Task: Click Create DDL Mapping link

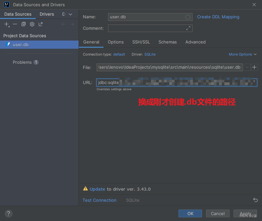Action: click(218, 17)
